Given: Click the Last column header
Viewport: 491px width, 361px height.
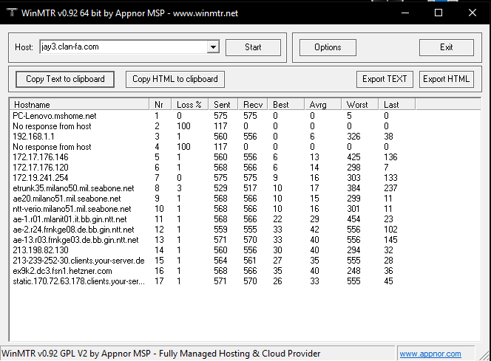Looking at the screenshot, I should coord(397,105).
